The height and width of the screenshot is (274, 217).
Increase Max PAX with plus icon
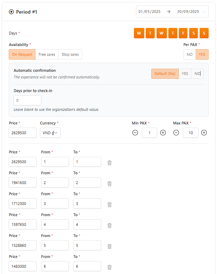pyautogui.click(x=204, y=133)
